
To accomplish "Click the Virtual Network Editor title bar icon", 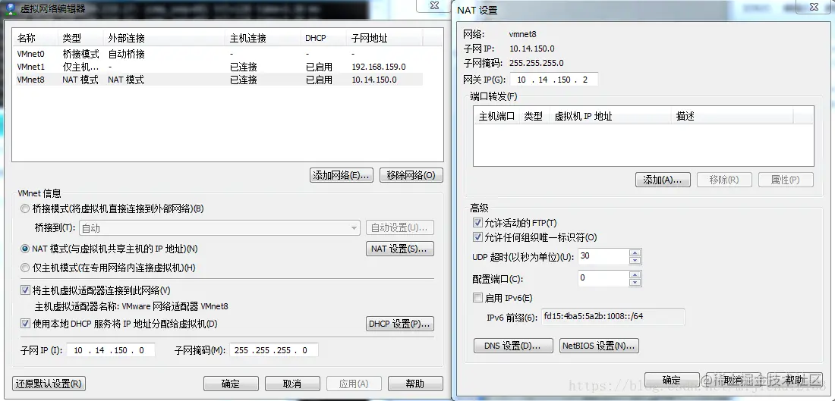I will pyautogui.click(x=10, y=9).
